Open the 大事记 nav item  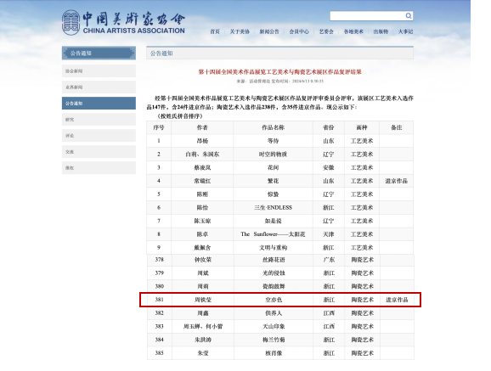(405, 31)
